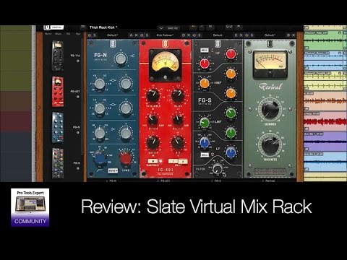Image resolution: width=347 pixels, height=260 pixels.
Task: Toggle the DRIVE switch on FG-N
Action: coord(113,170)
